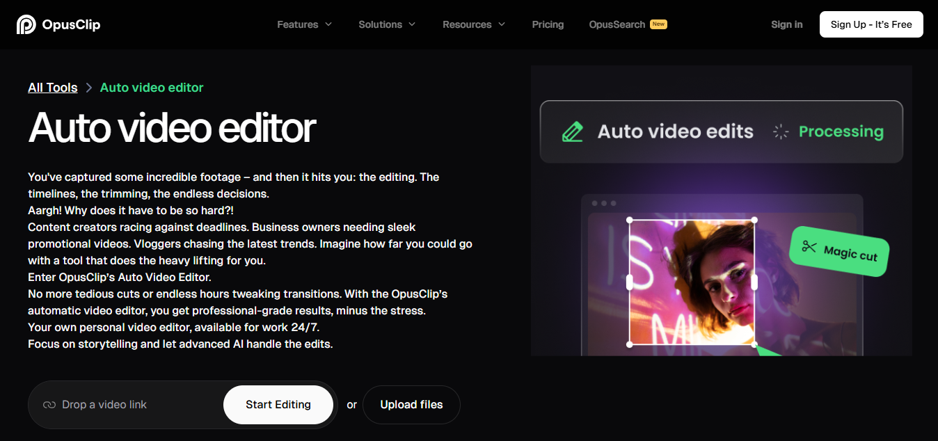
Task: Click the Processing spinner icon
Action: [780, 131]
